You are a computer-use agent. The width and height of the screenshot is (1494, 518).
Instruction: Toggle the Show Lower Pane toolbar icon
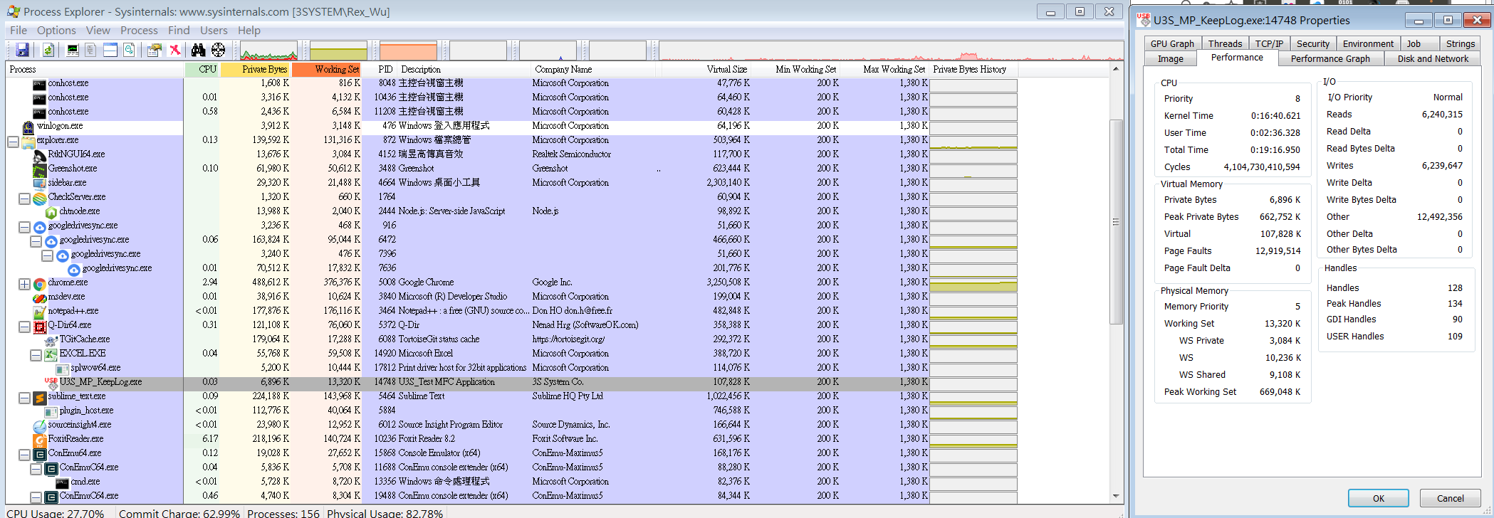click(x=110, y=50)
